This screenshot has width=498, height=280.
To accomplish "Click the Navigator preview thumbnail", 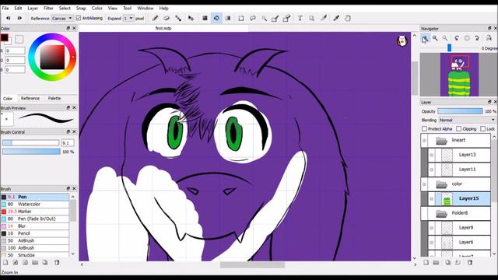I will 459,75.
